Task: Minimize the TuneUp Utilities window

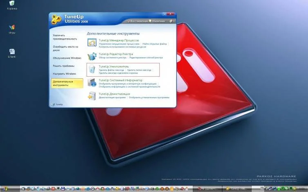Action: 165,14
